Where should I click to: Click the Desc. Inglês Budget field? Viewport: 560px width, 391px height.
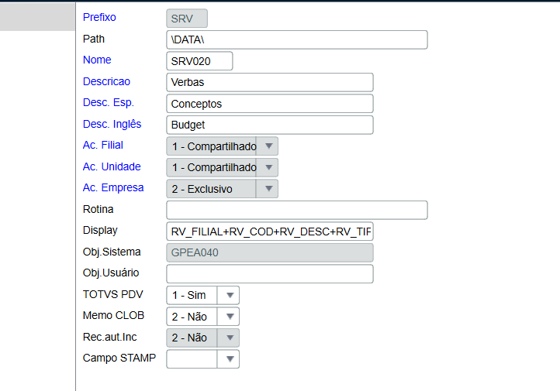[269, 125]
